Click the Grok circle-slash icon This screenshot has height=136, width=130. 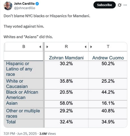point(120,5)
